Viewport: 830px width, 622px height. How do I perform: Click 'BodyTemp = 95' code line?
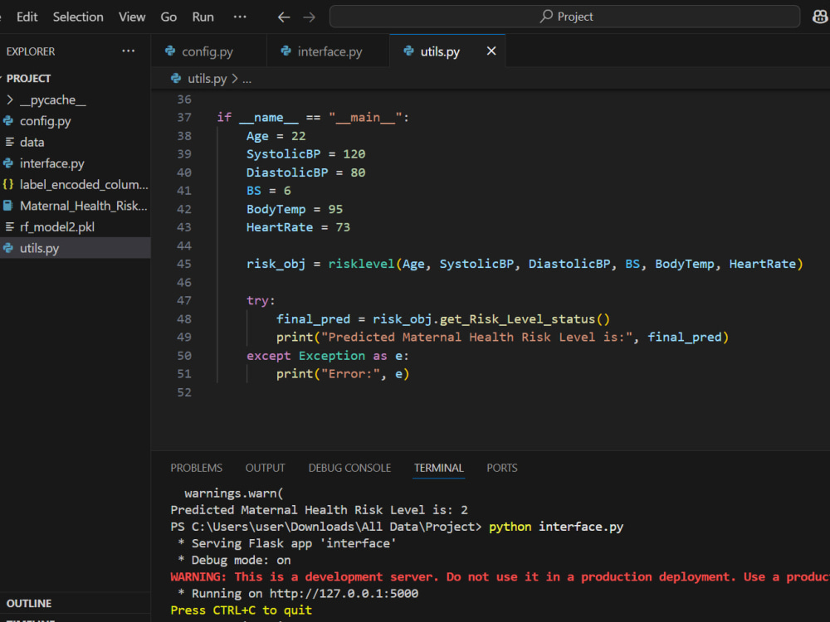click(295, 209)
